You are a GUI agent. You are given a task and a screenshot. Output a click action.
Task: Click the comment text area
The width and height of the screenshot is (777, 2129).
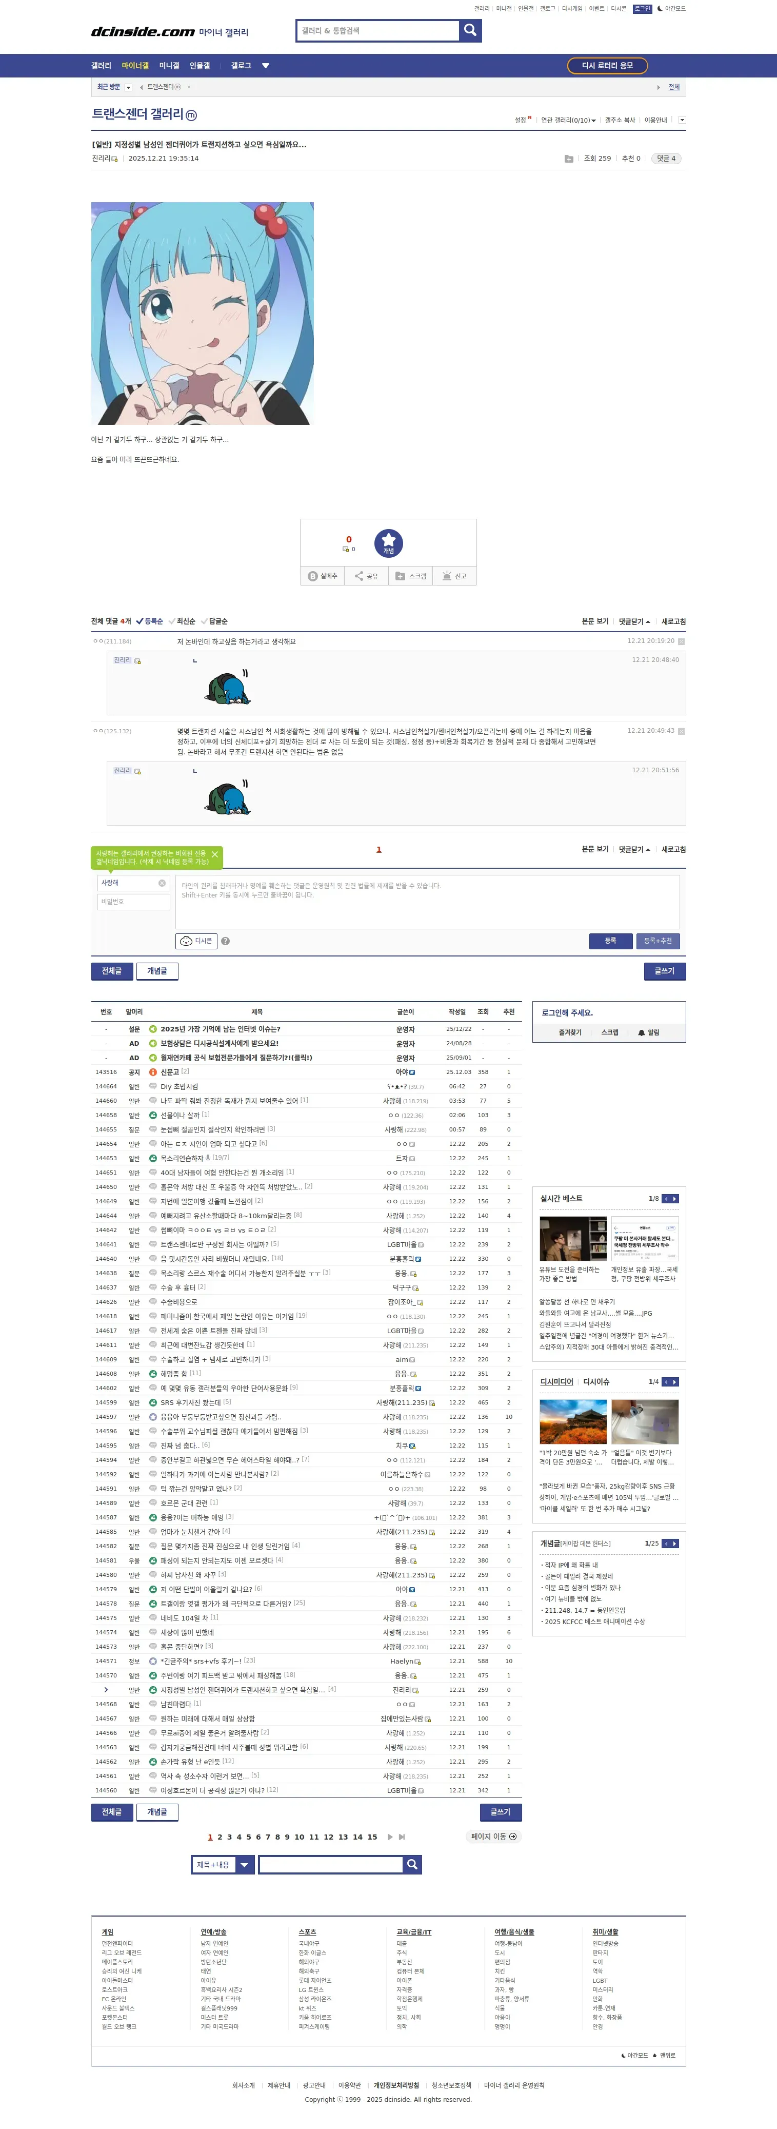[x=428, y=902]
